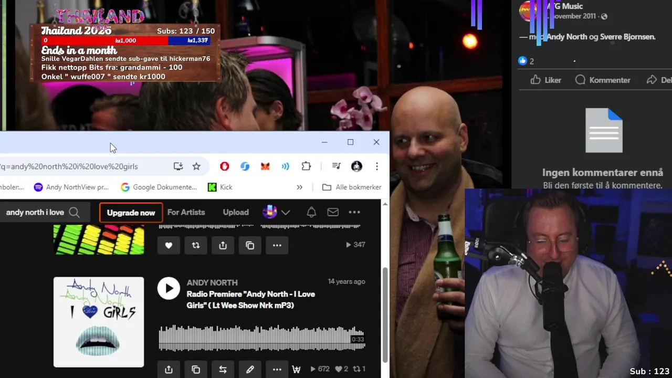The width and height of the screenshot is (672, 378).
Task: Bookmark this page with the star icon
Action: tap(196, 166)
